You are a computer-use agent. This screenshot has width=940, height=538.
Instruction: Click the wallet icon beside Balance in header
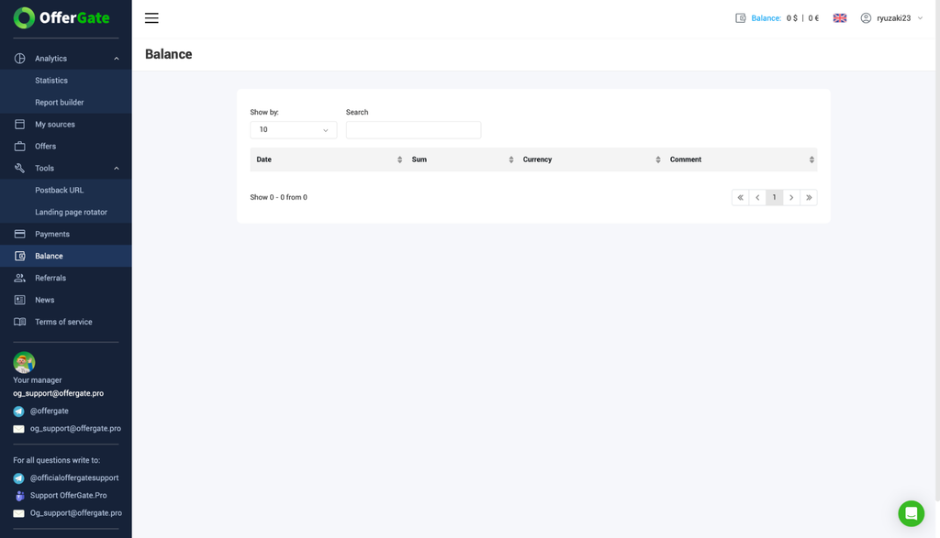[741, 18]
